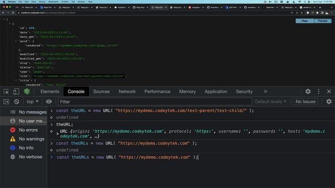Open the Bookmarks menu in the menu bar
The width and height of the screenshot is (335, 188).
53,2
